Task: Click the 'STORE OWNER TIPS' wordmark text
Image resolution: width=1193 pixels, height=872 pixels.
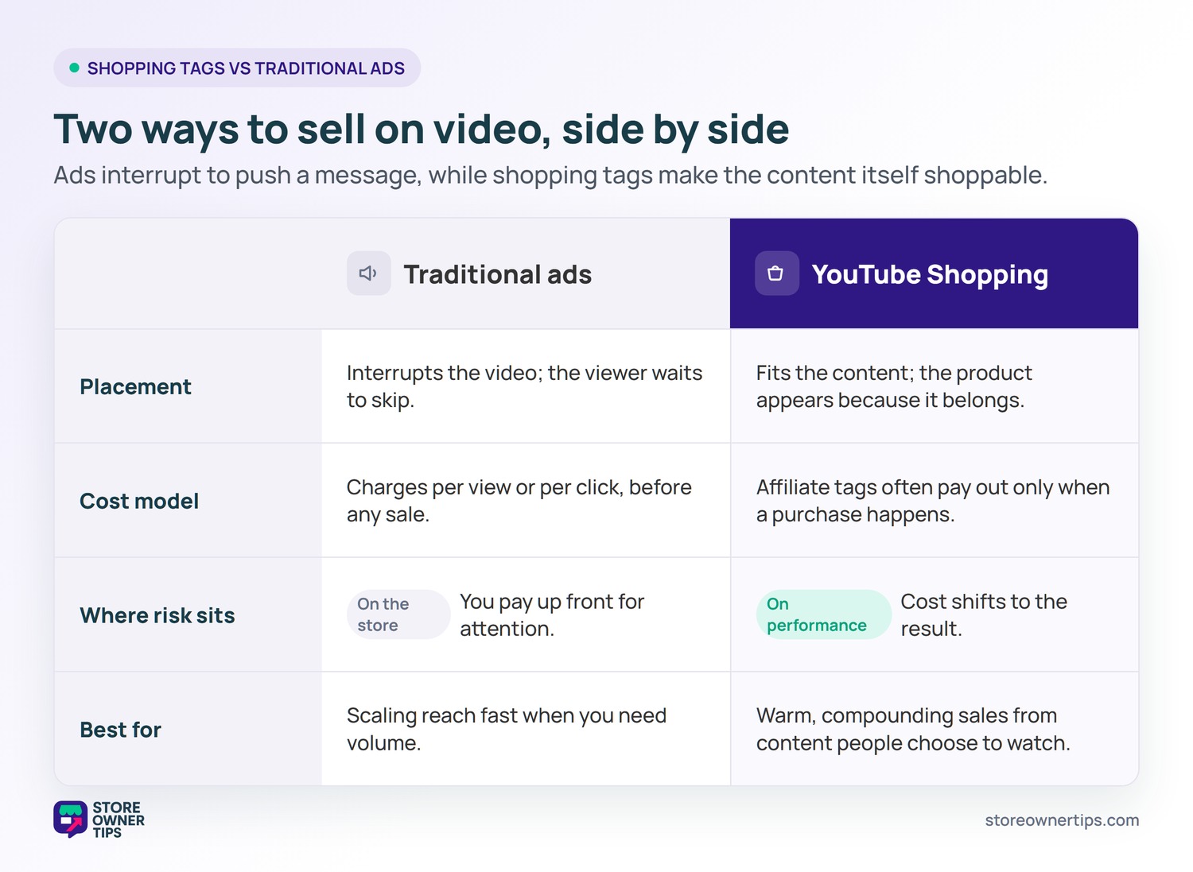Action: pyautogui.click(x=119, y=820)
